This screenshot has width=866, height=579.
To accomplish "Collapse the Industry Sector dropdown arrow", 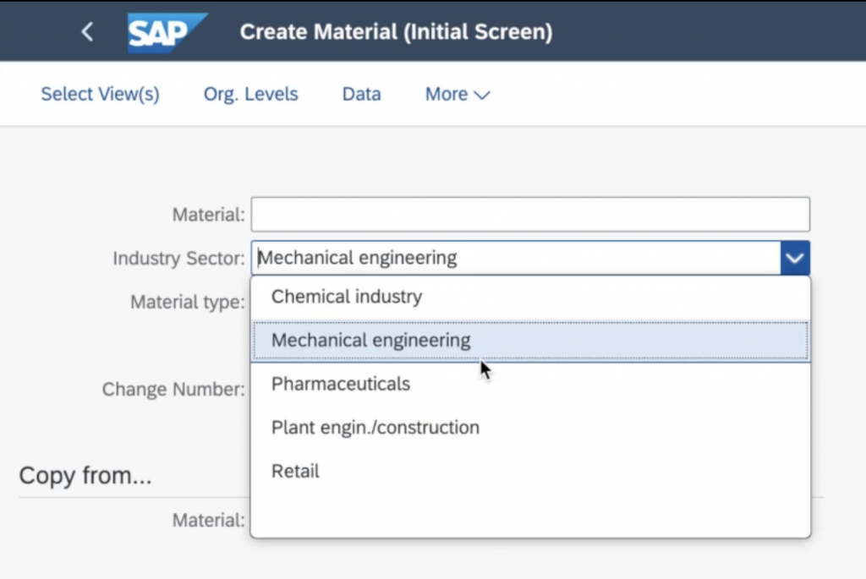I will tap(794, 258).
